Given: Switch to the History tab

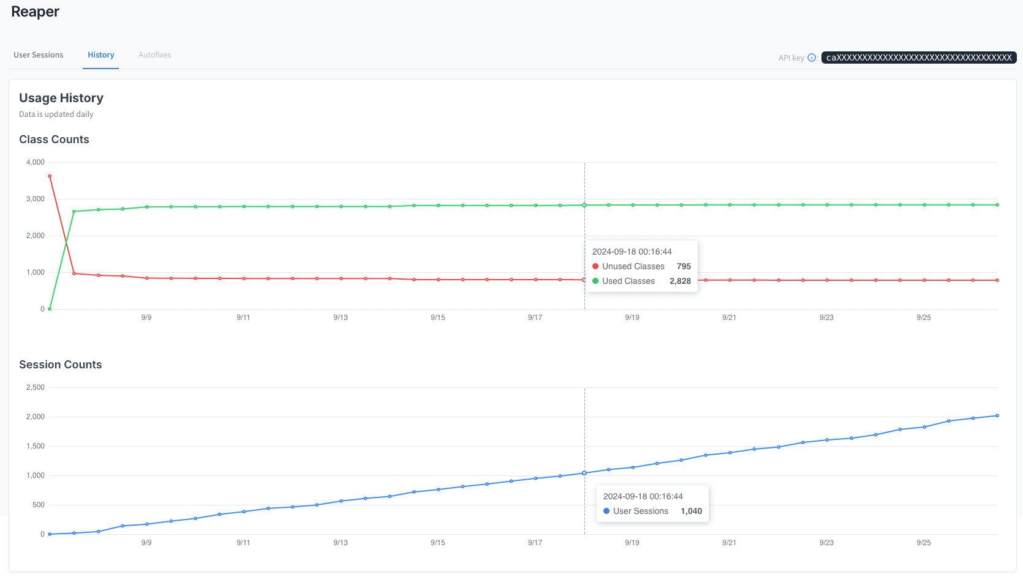Looking at the screenshot, I should tap(100, 55).
